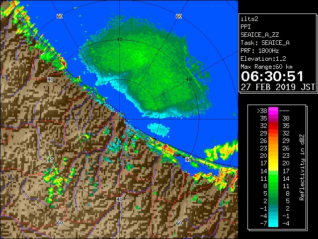Click the '>38' label in the legend
Image resolution: width=318 pixels, height=239 pixels.
pyautogui.click(x=262, y=111)
